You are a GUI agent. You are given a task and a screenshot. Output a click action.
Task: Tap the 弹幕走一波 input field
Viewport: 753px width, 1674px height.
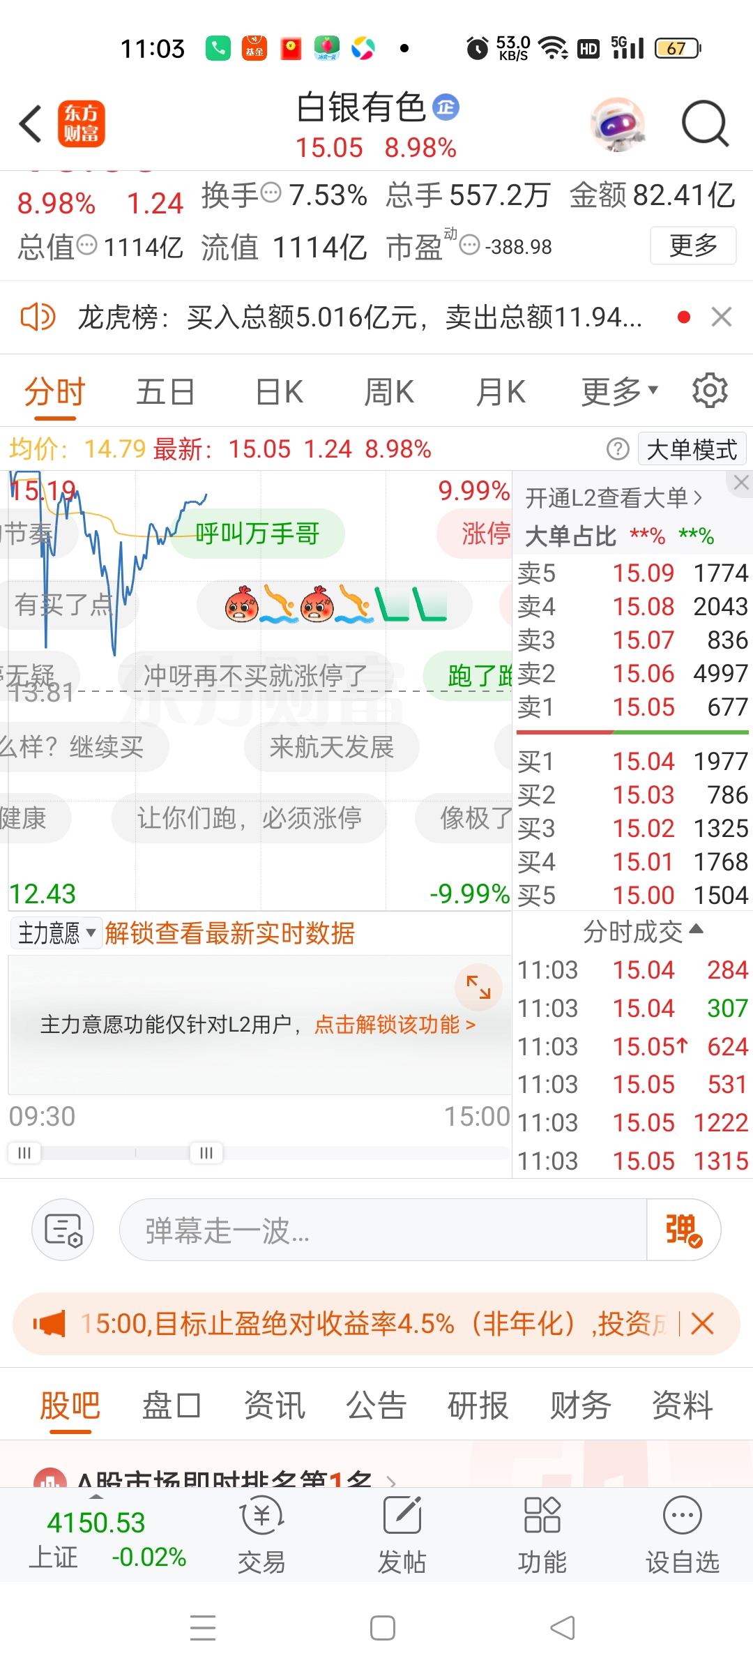click(x=383, y=1230)
